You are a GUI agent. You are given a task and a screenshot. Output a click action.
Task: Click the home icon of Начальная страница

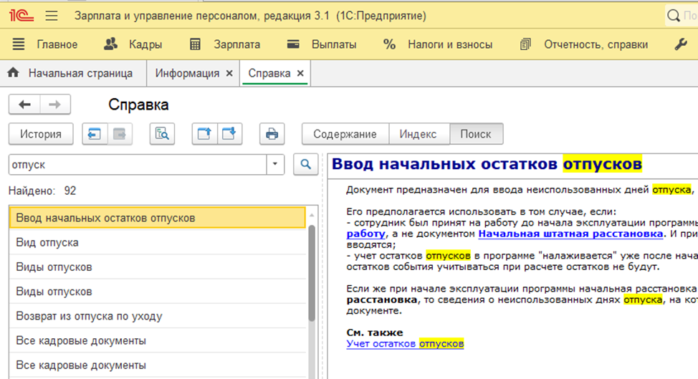[14, 72]
